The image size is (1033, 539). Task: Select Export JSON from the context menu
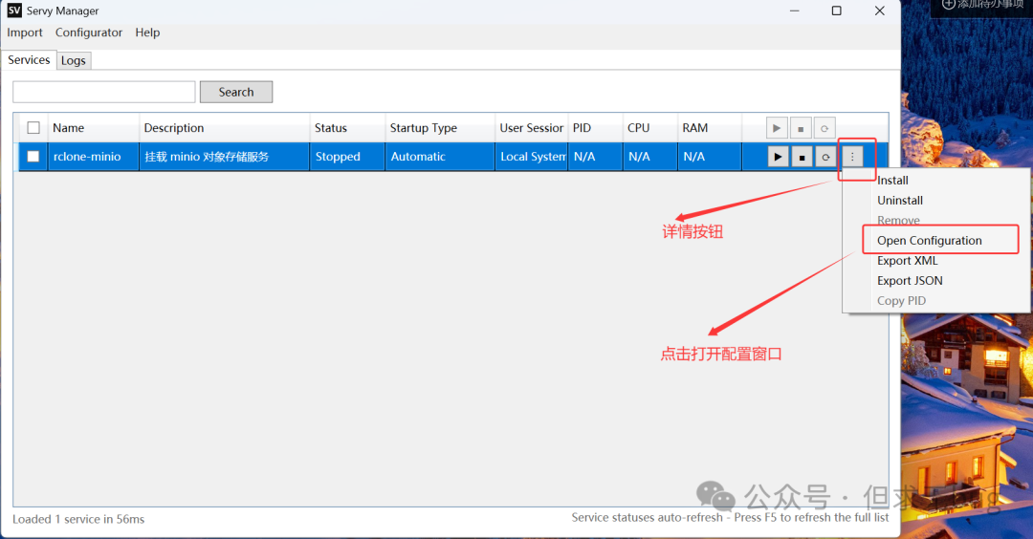[x=910, y=281]
